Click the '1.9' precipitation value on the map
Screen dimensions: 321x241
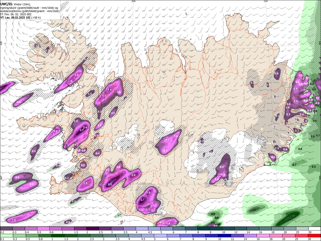click(148, 193)
